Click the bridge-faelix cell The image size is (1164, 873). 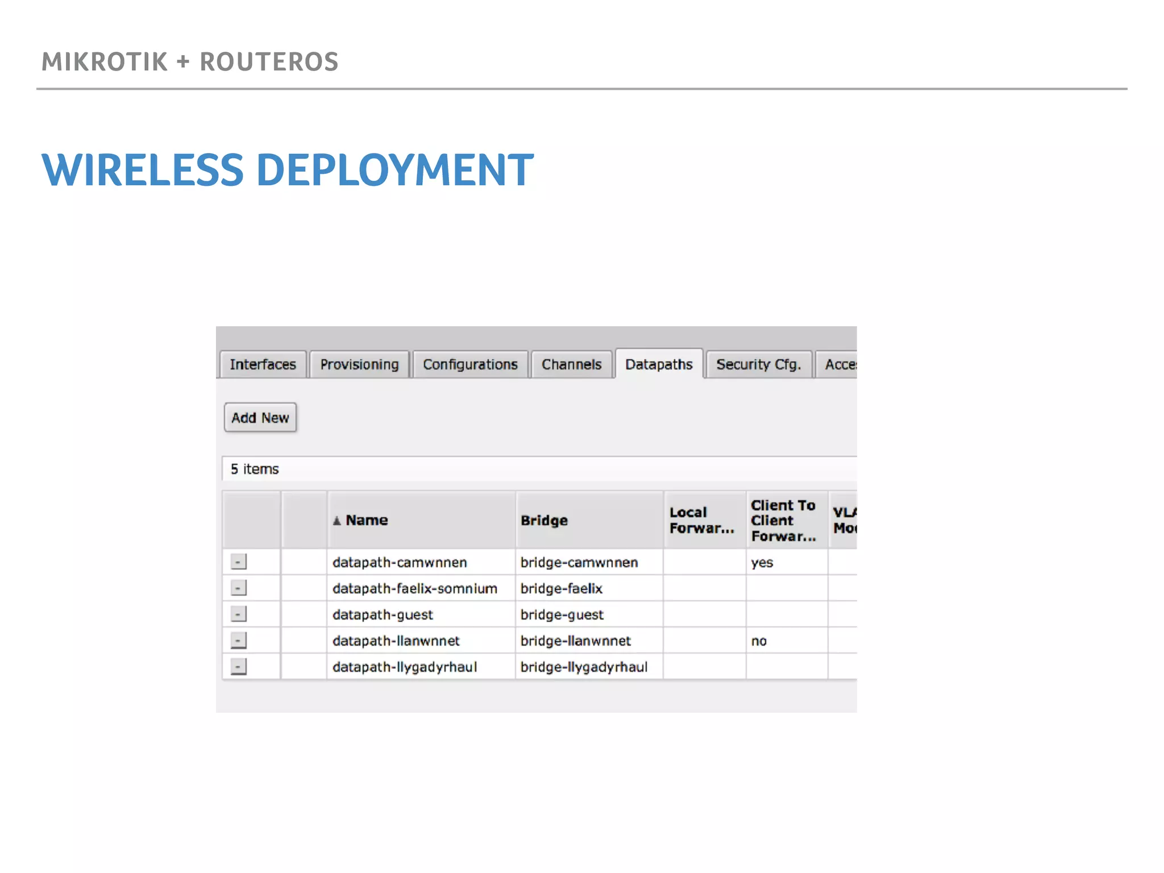[589, 588]
